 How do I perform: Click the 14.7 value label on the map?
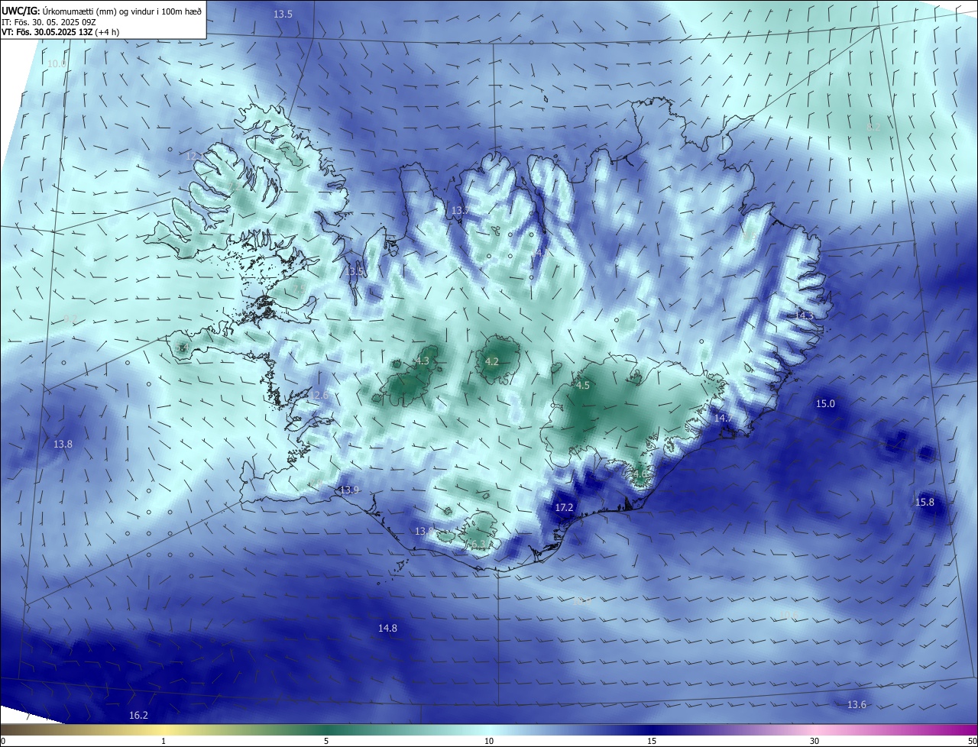click(723, 418)
